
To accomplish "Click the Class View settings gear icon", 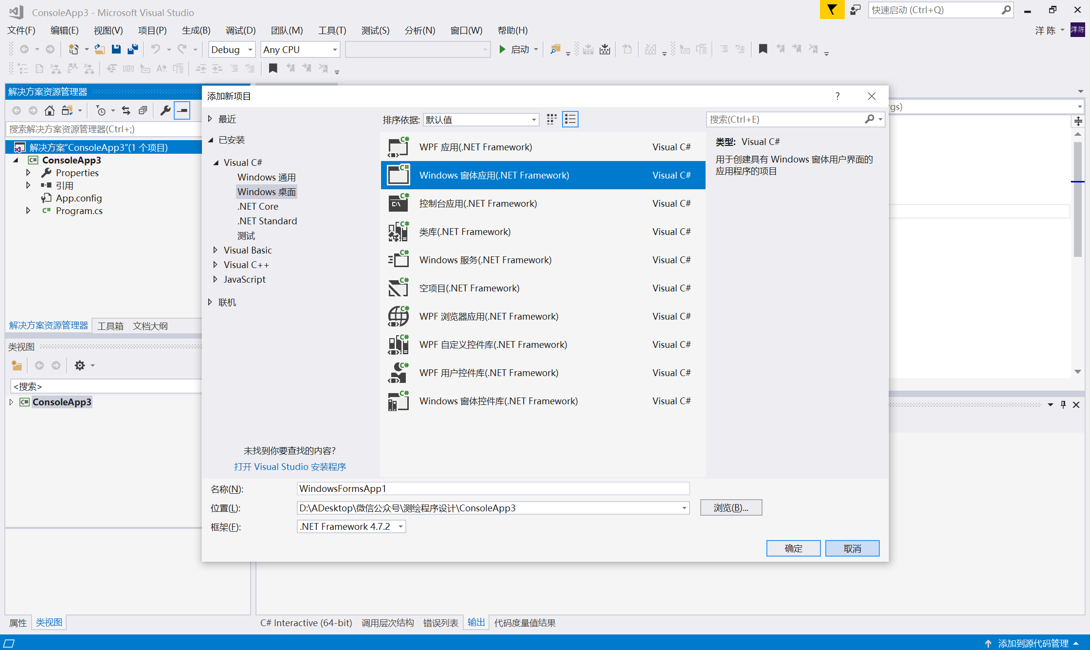I will 80,365.
